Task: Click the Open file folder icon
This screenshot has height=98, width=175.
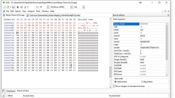Action: 8,7
